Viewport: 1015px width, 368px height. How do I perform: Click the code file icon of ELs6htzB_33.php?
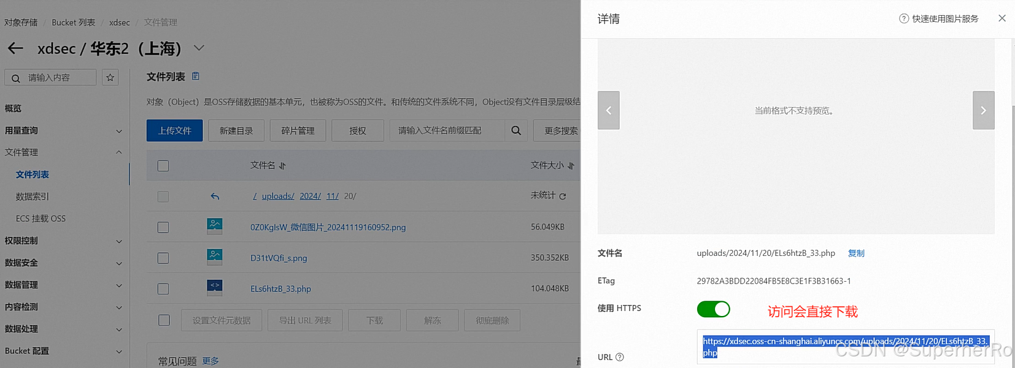(x=215, y=288)
